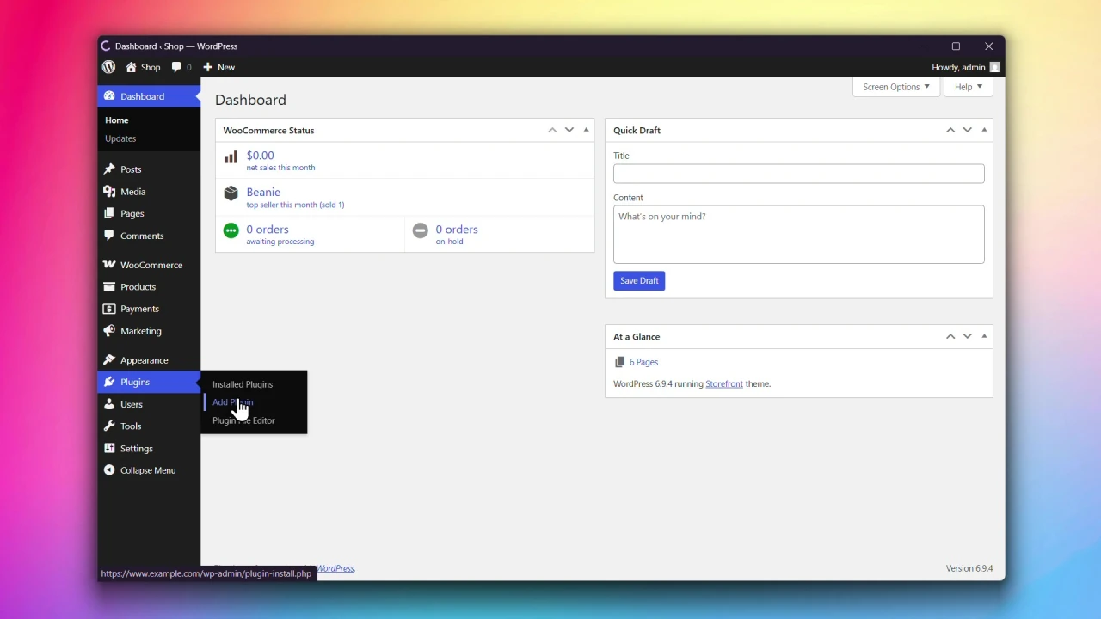Click the Dashboard page heading
1101x619 pixels.
point(250,100)
